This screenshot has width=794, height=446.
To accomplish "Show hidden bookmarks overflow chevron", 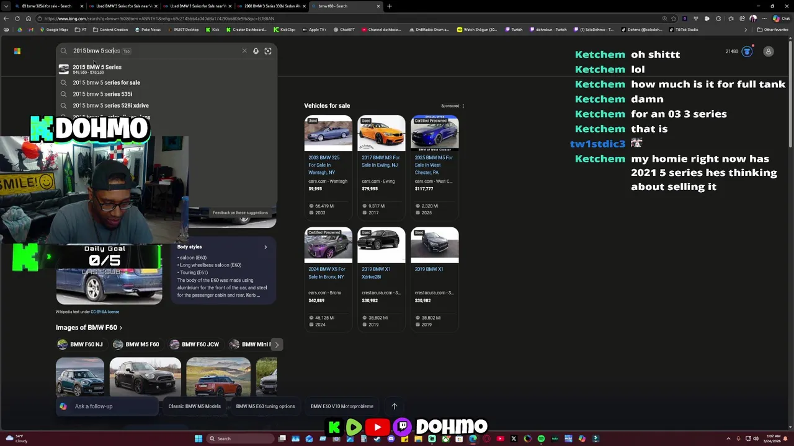I will (746, 29).
